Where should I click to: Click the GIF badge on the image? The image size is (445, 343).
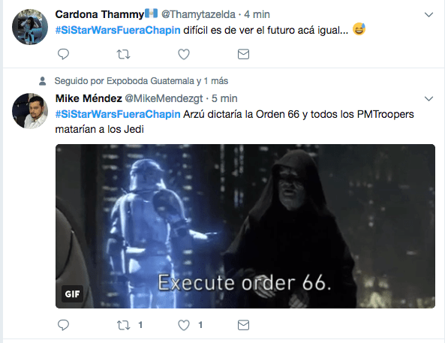pyautogui.click(x=72, y=294)
